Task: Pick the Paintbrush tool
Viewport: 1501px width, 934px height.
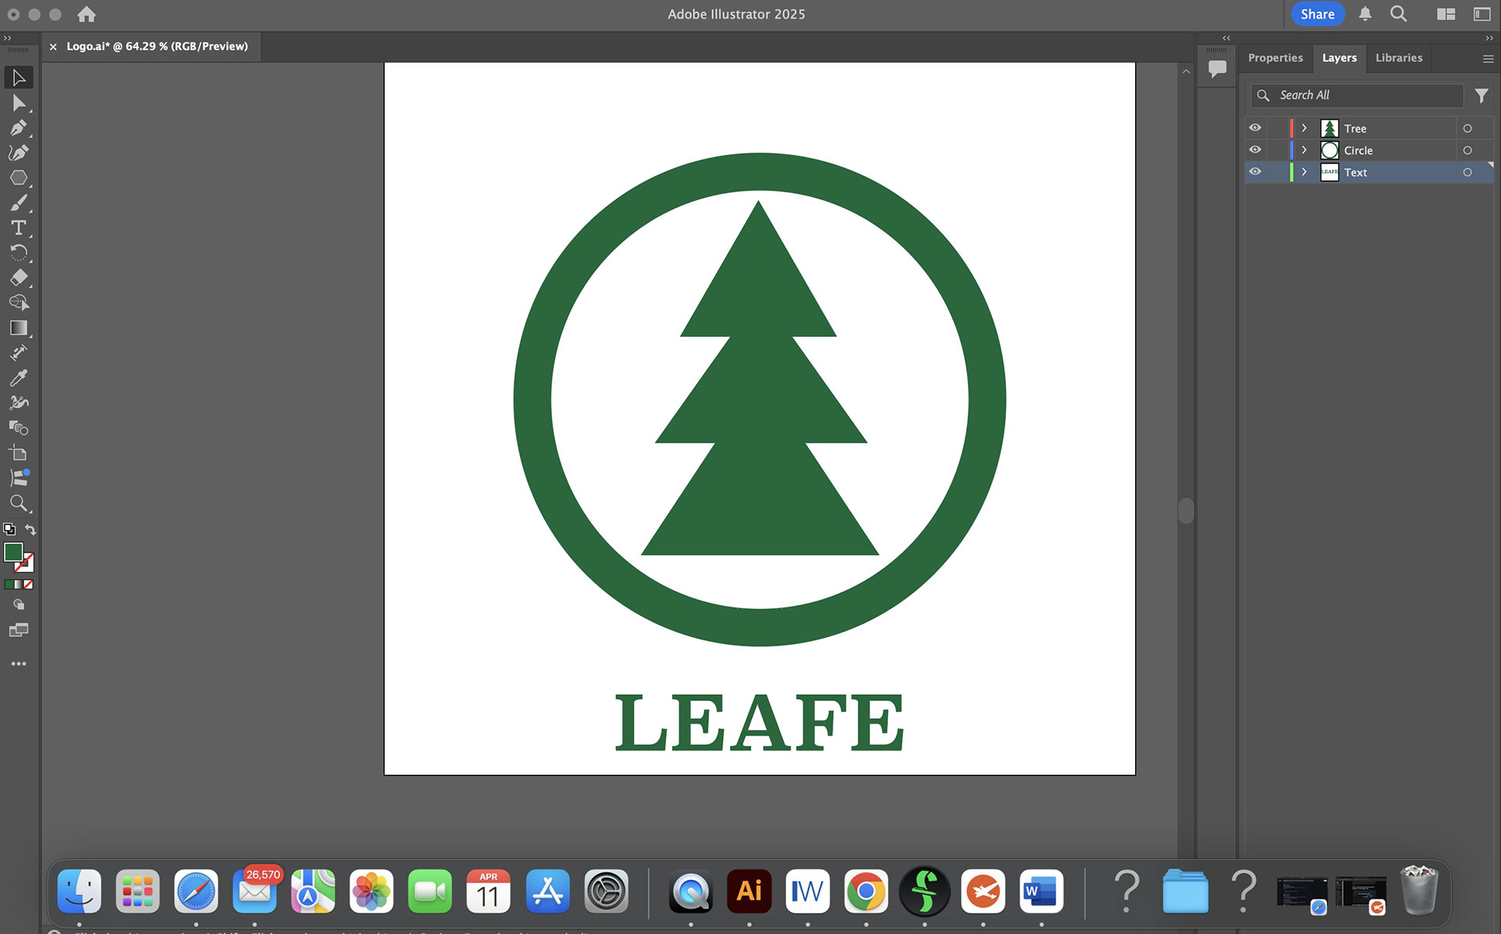Action: coord(19,203)
